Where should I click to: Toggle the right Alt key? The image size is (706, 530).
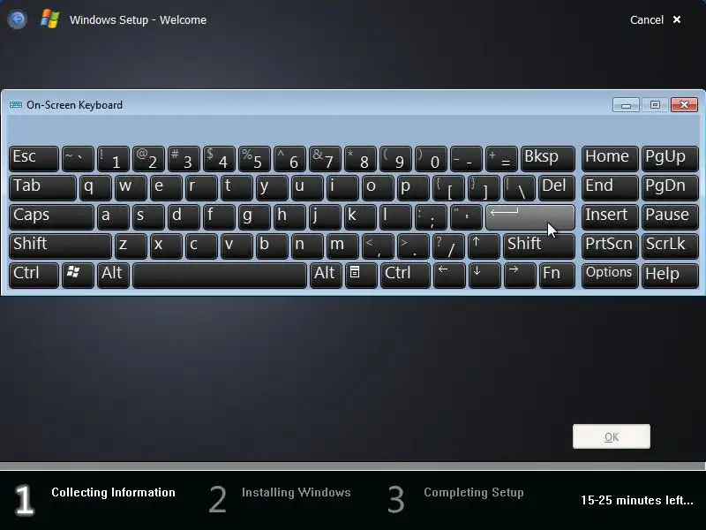click(x=325, y=276)
